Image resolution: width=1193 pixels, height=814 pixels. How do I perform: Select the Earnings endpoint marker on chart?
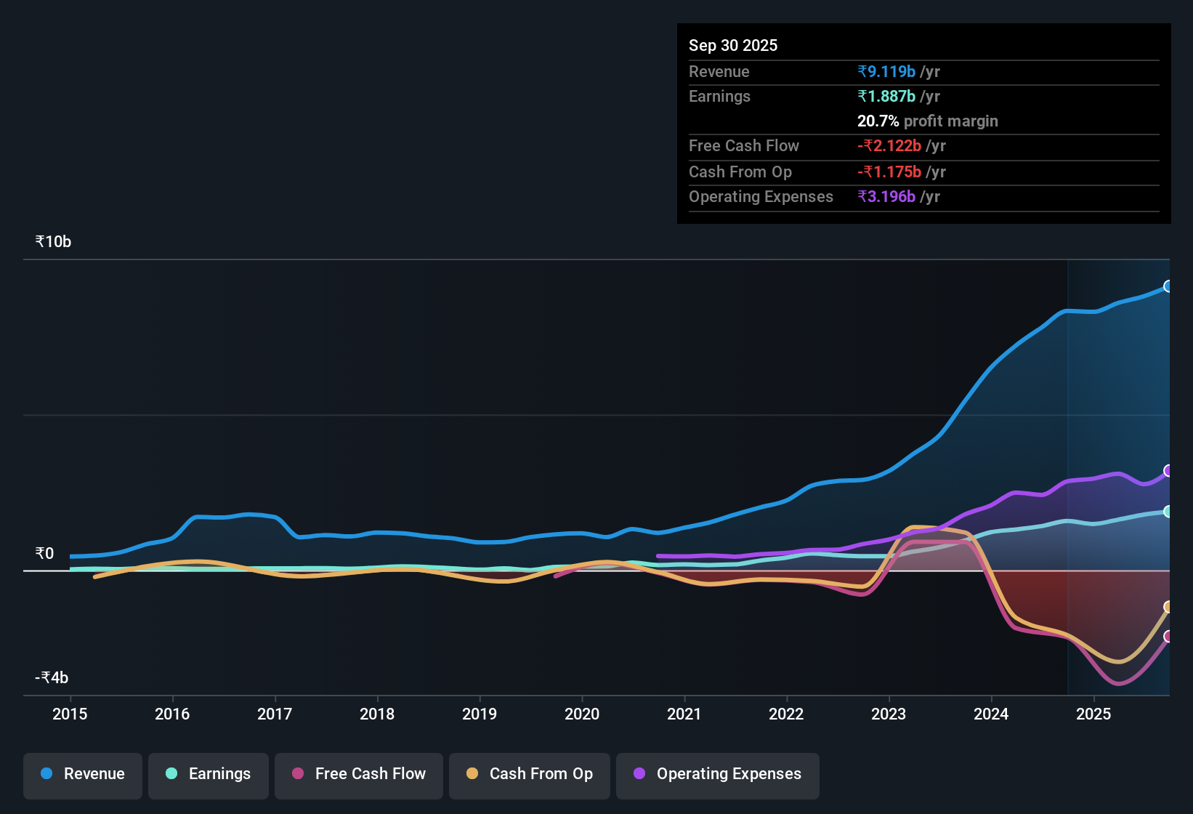coord(1168,512)
